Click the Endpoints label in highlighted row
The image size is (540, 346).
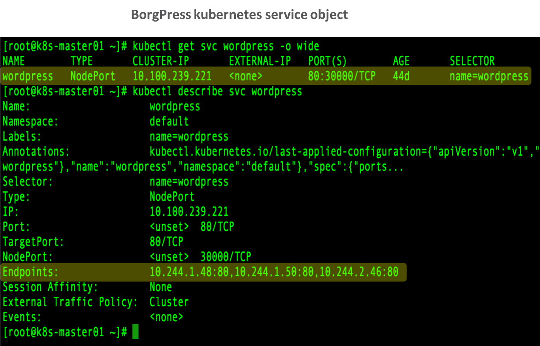pos(31,272)
